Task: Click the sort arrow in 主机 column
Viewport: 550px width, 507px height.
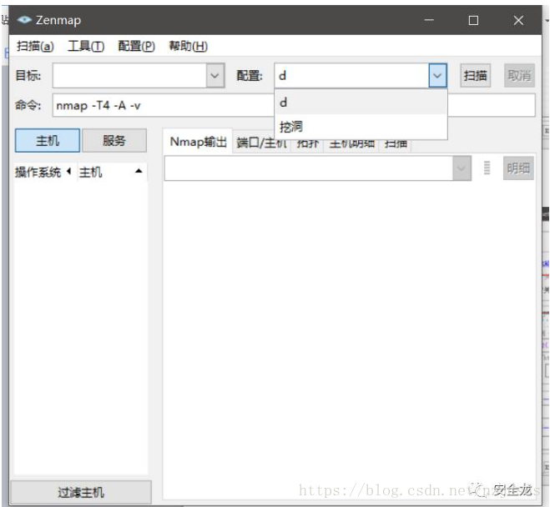Action: click(139, 171)
